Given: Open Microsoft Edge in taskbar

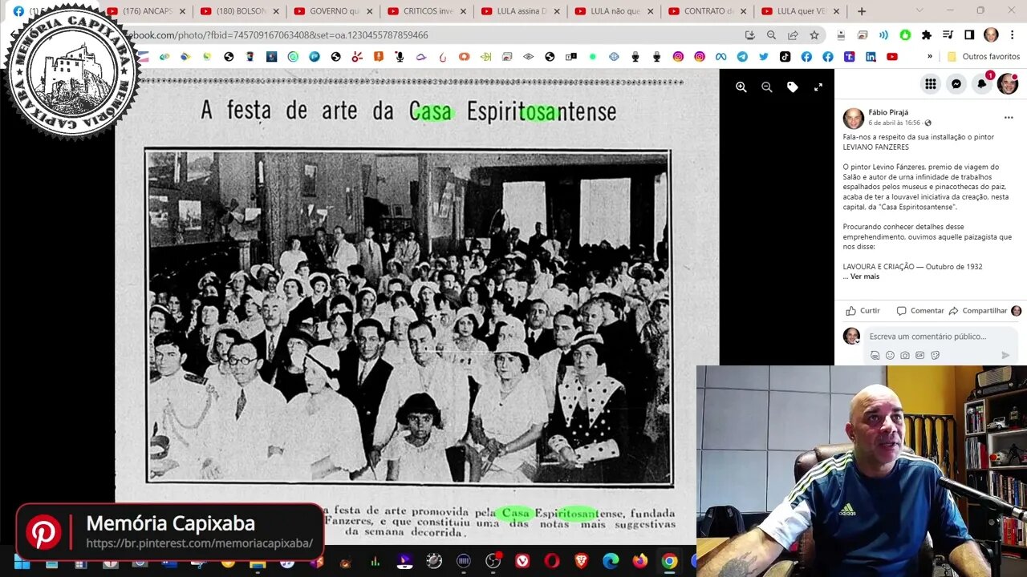Looking at the screenshot, I should 611,562.
